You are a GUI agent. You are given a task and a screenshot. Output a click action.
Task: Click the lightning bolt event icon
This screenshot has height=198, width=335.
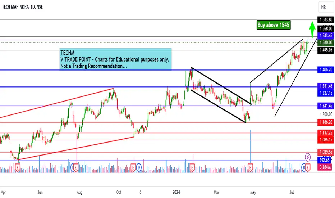308,157
